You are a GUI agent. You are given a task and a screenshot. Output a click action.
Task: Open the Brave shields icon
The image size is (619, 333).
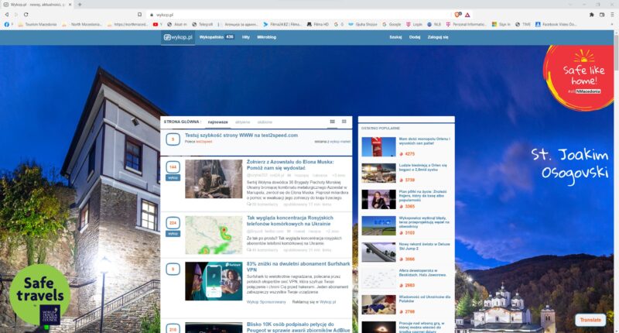[457, 15]
